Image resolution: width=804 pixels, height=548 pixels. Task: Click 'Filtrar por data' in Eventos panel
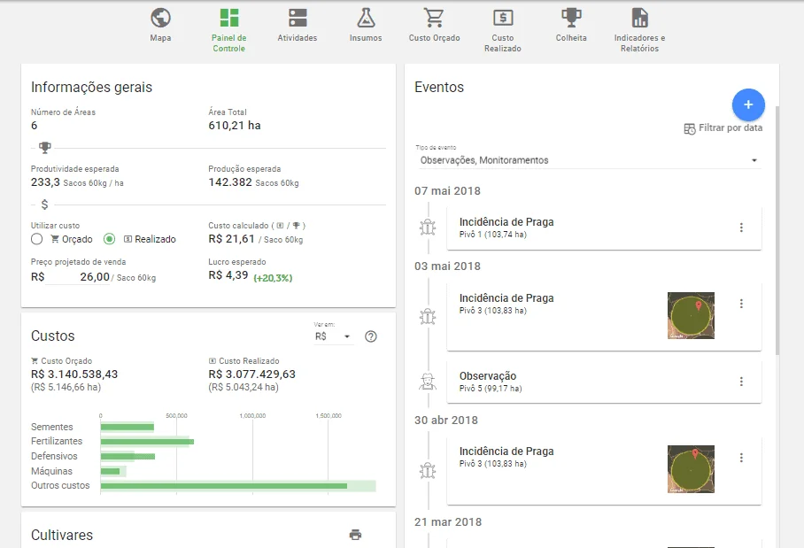(724, 127)
